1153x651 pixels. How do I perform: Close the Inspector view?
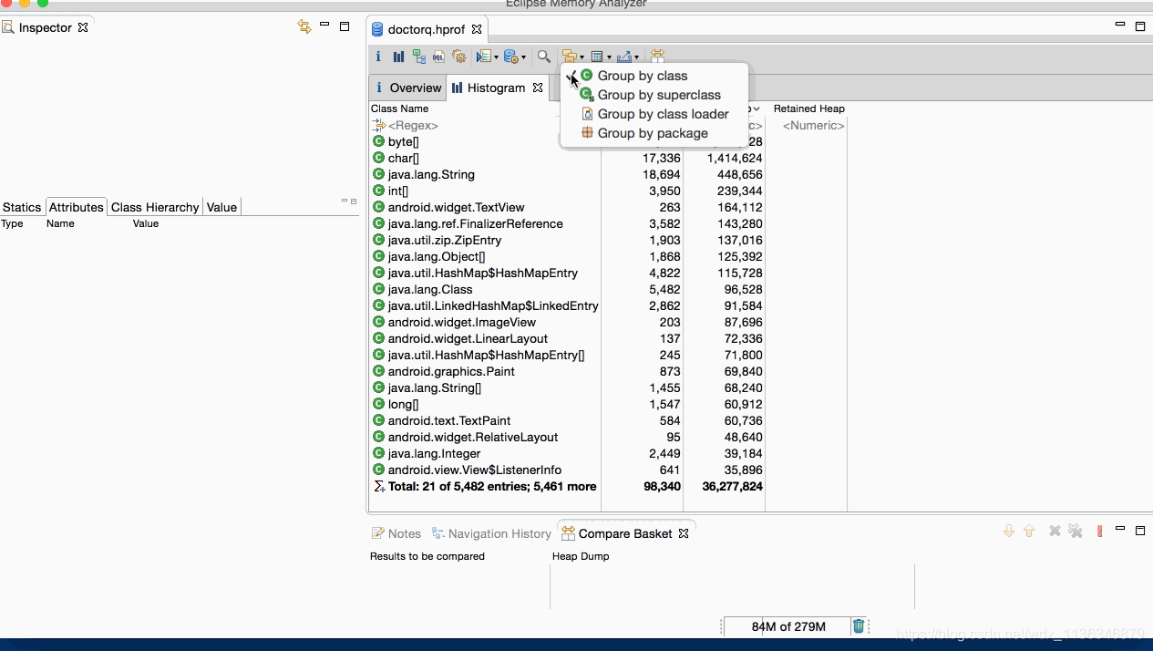[83, 27]
